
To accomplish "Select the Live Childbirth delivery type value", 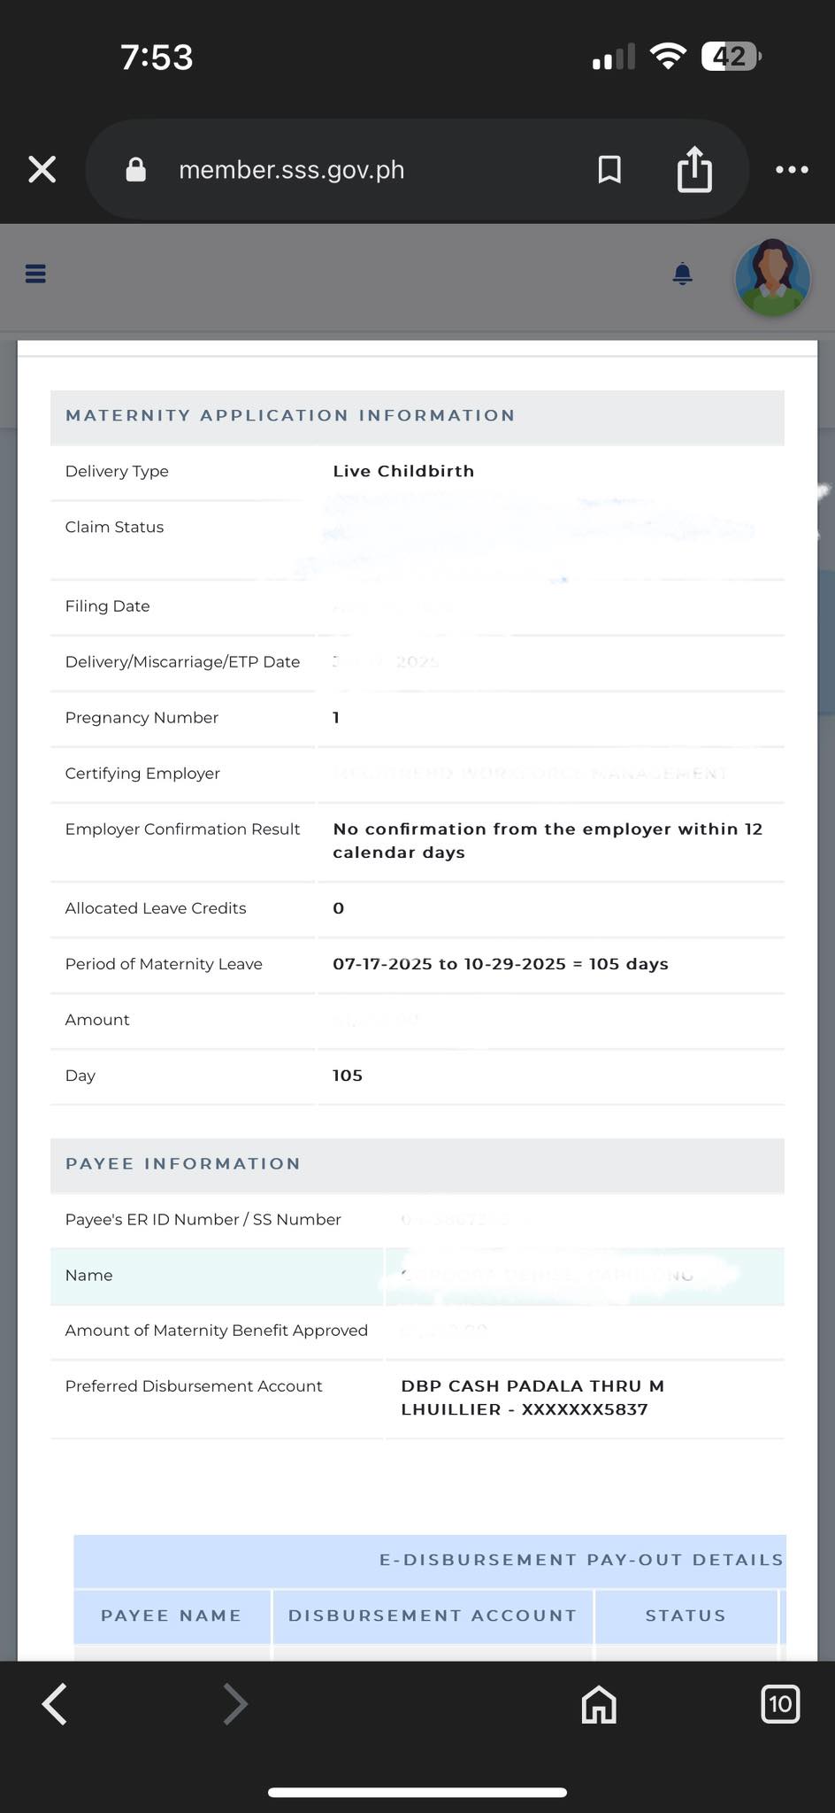I will pos(403,471).
